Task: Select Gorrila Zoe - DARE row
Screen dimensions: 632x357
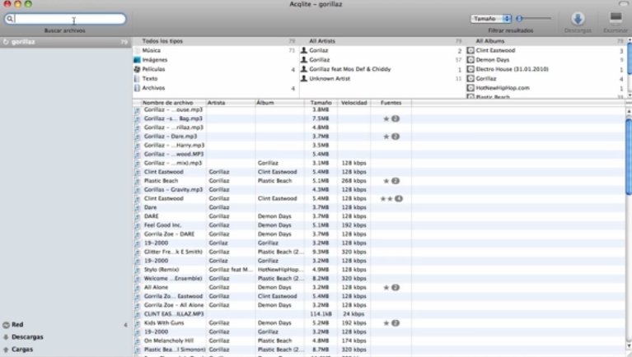Action: 379,234
